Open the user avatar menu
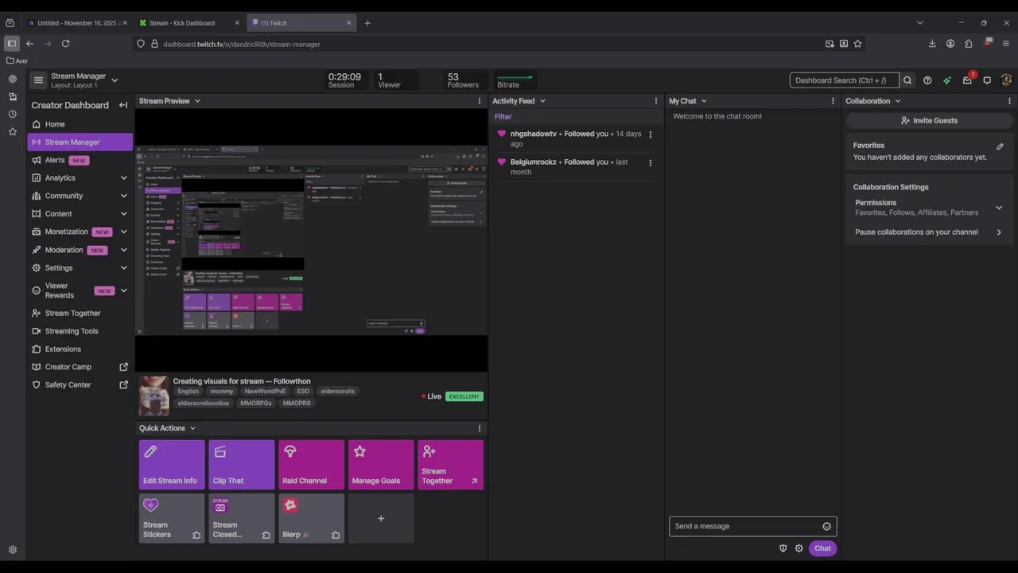 (1006, 80)
